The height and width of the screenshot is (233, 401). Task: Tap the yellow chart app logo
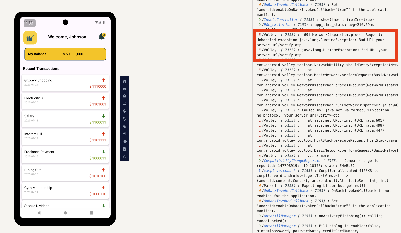(30, 38)
